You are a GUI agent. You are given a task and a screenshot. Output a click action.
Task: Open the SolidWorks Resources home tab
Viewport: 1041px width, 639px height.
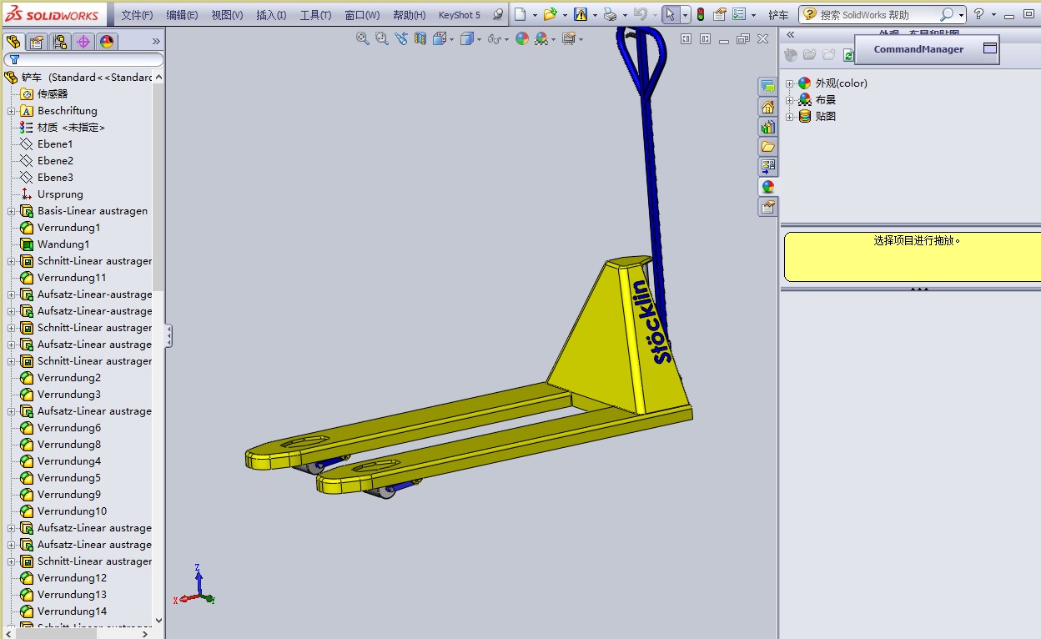tap(767, 107)
